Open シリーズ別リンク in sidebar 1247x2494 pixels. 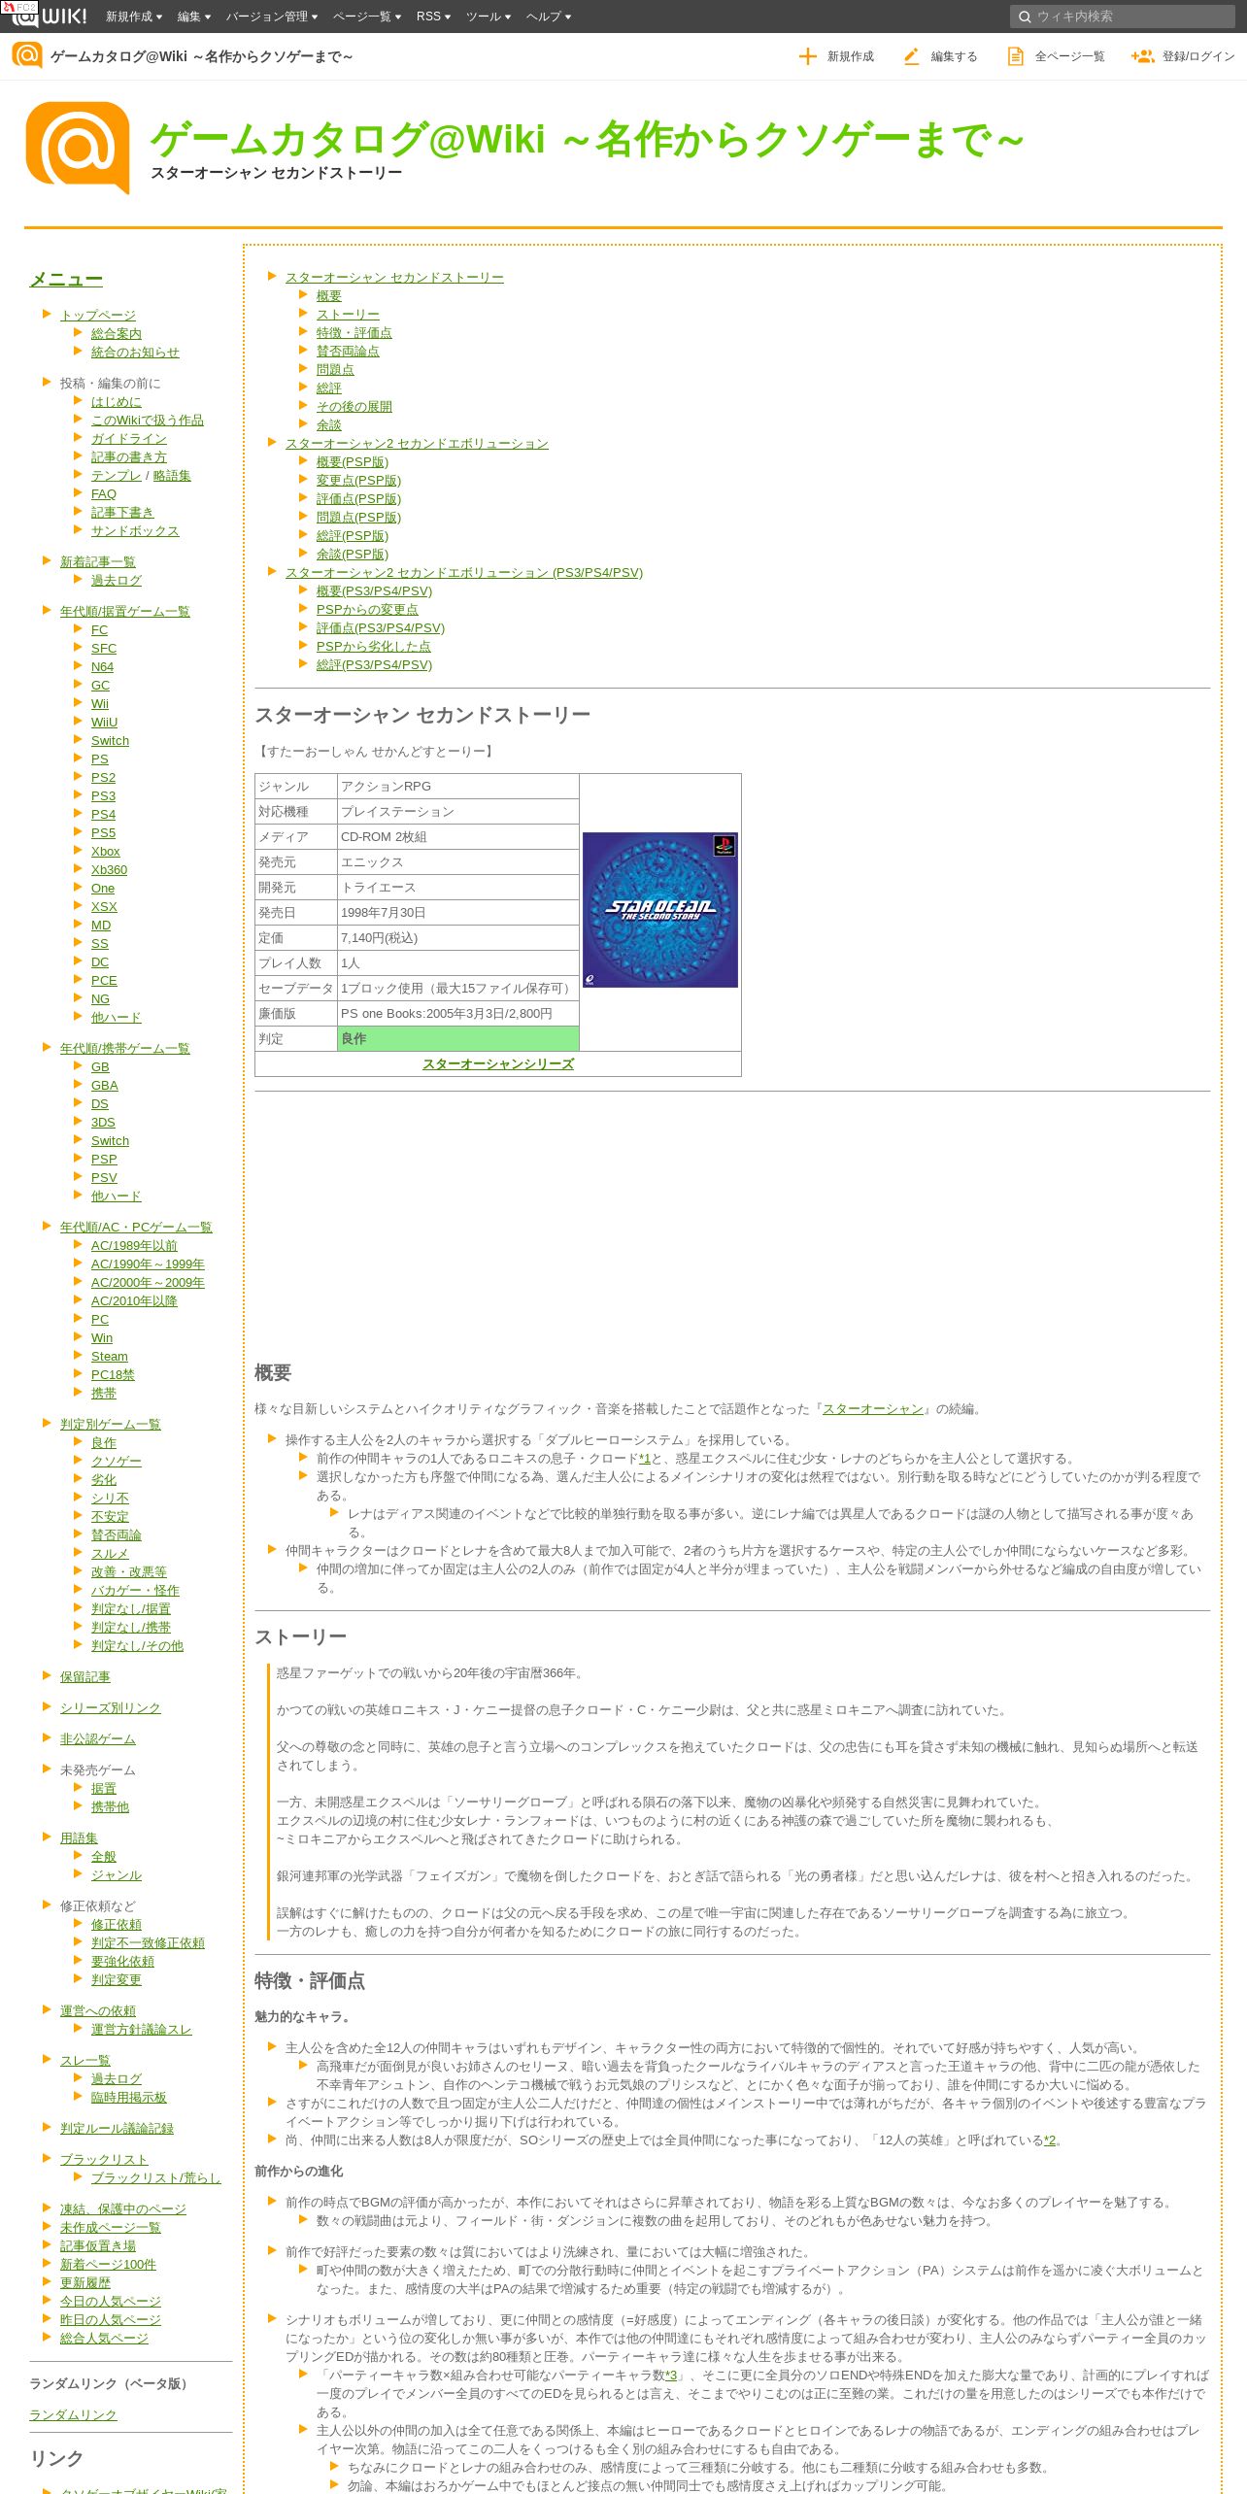tap(111, 1708)
